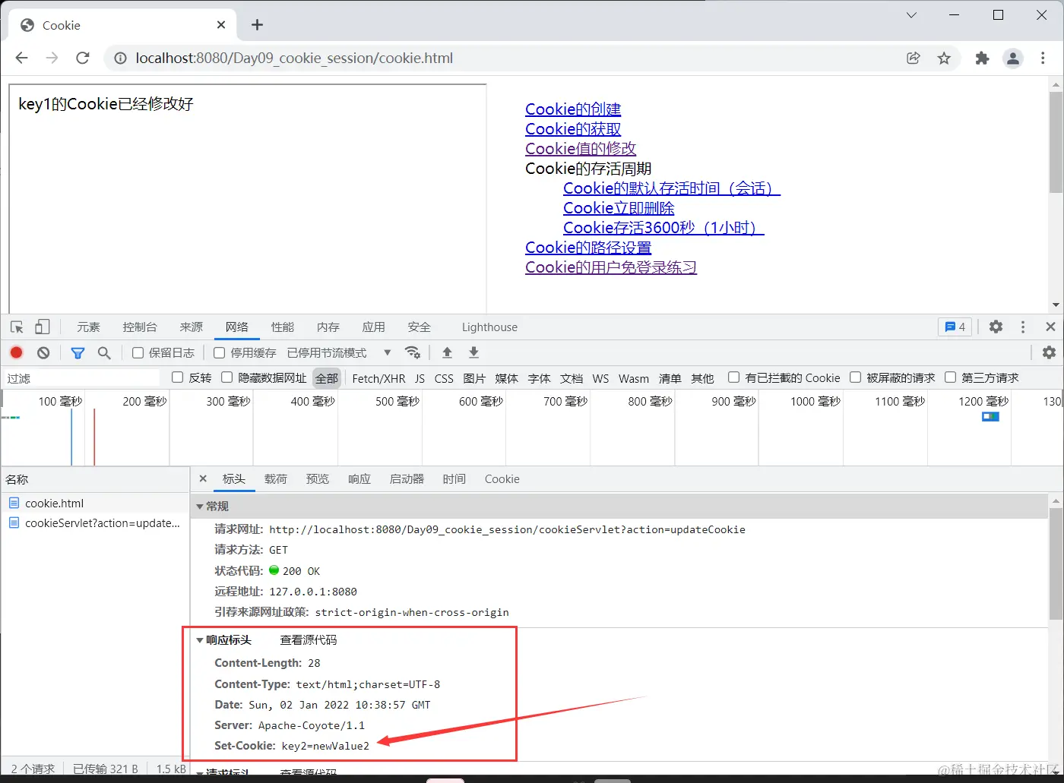Share this page icon in address bar
The width and height of the screenshot is (1064, 783).
[914, 58]
